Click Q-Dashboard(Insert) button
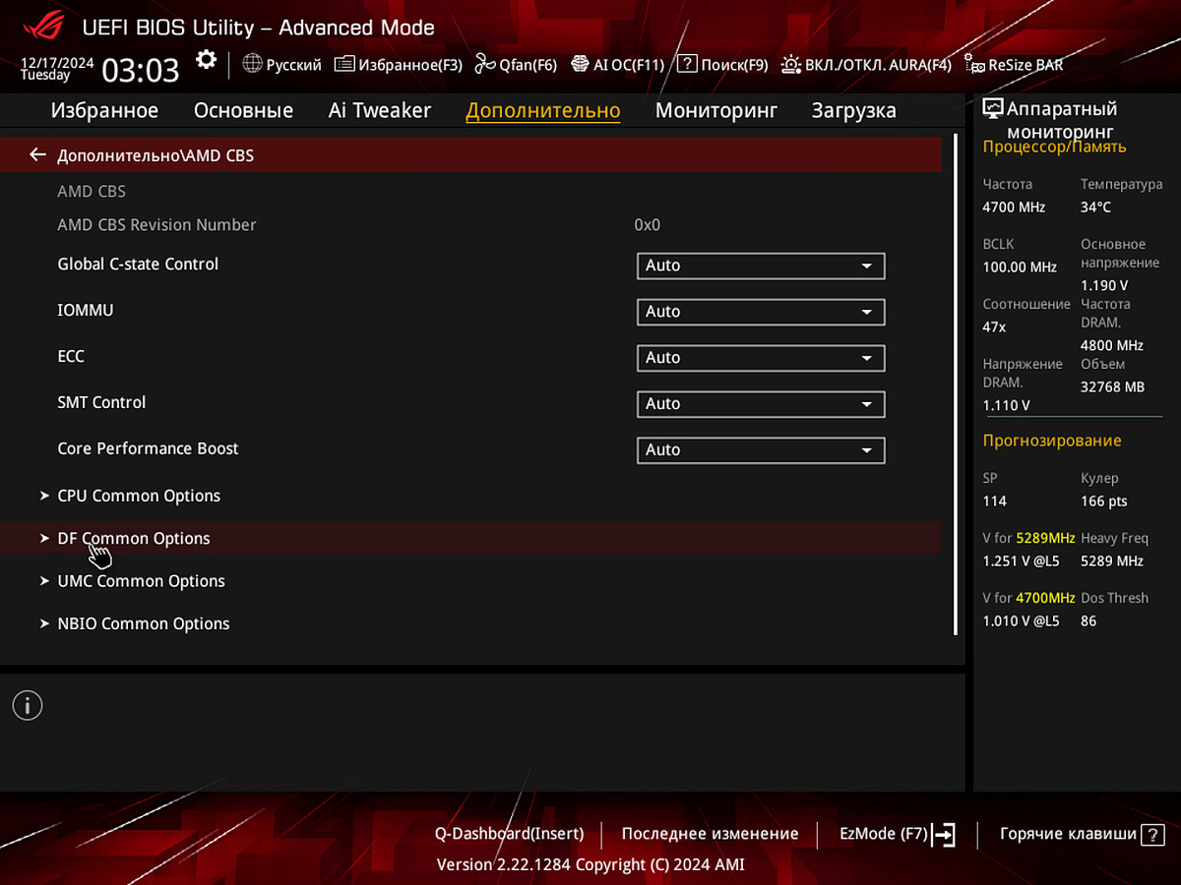The image size is (1181, 885). click(x=509, y=834)
